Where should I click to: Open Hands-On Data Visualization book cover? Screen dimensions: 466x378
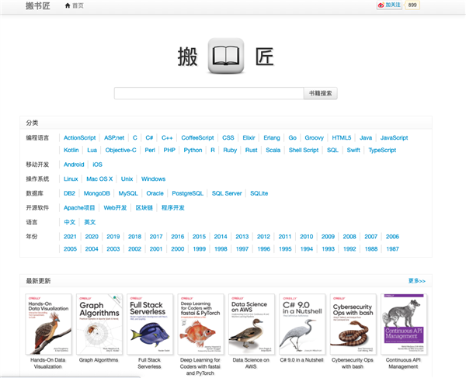point(50,324)
